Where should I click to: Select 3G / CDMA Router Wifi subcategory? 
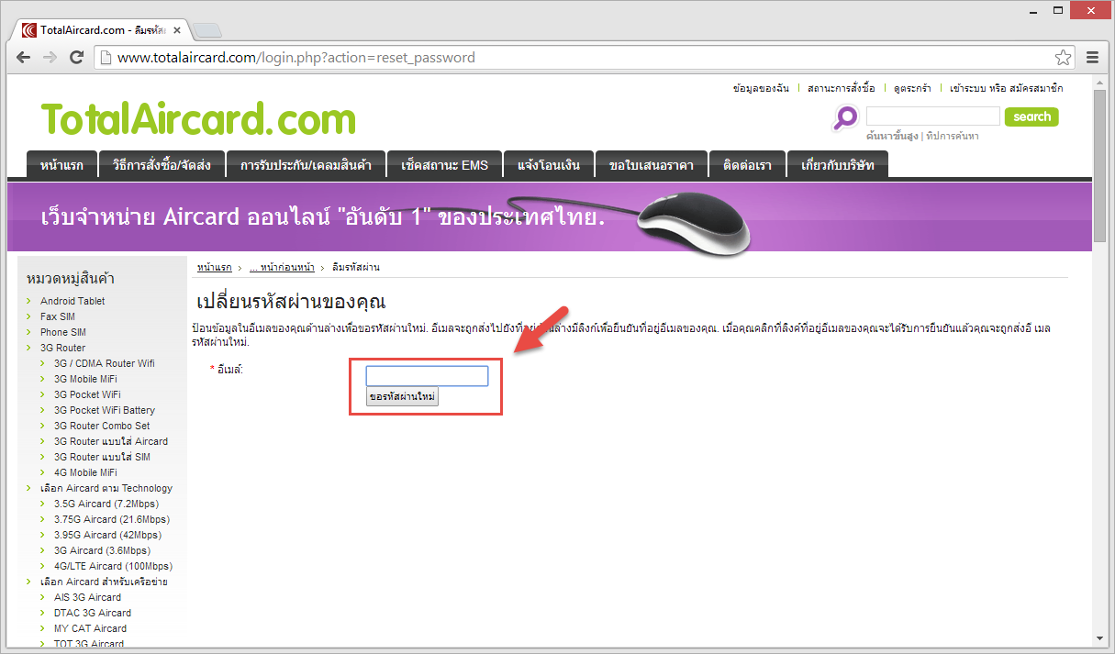(x=105, y=363)
